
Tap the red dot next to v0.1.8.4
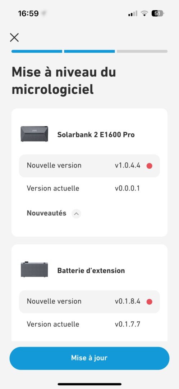click(x=149, y=302)
